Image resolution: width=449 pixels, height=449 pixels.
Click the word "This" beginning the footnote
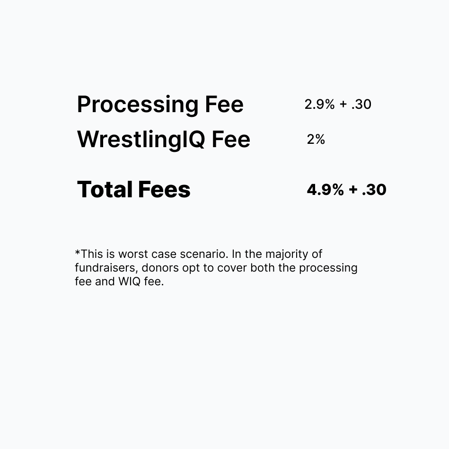92,254
